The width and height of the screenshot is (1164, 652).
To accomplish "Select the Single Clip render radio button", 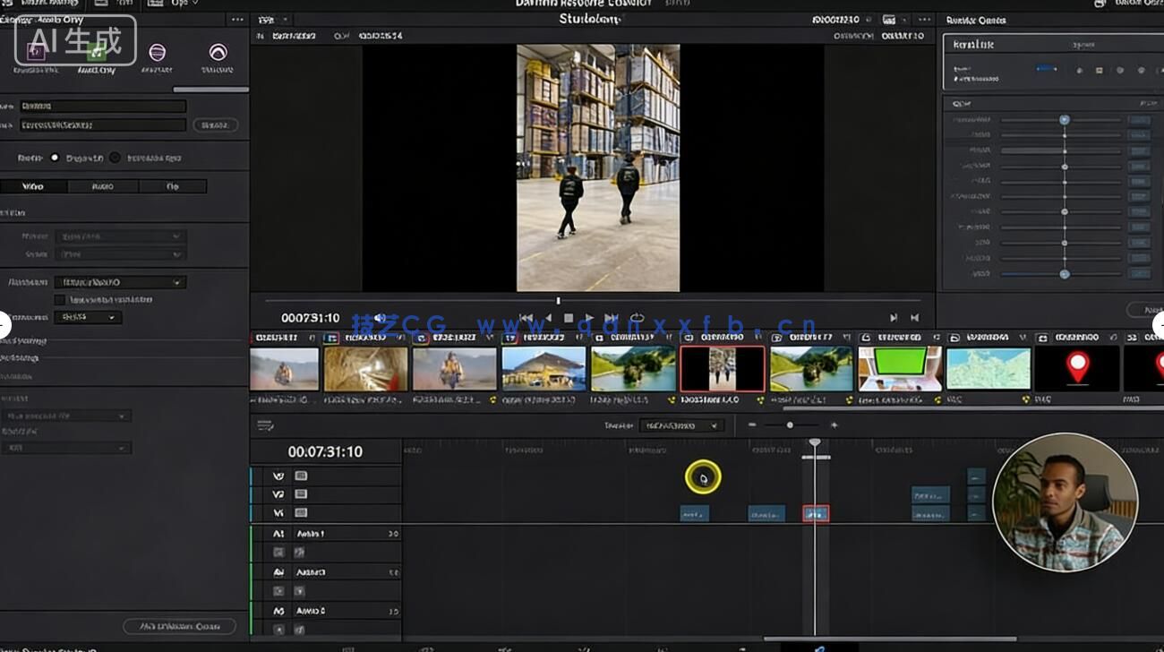I will (x=56, y=158).
